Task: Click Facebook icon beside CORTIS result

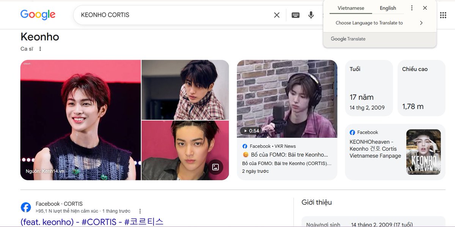Action: tap(26, 207)
